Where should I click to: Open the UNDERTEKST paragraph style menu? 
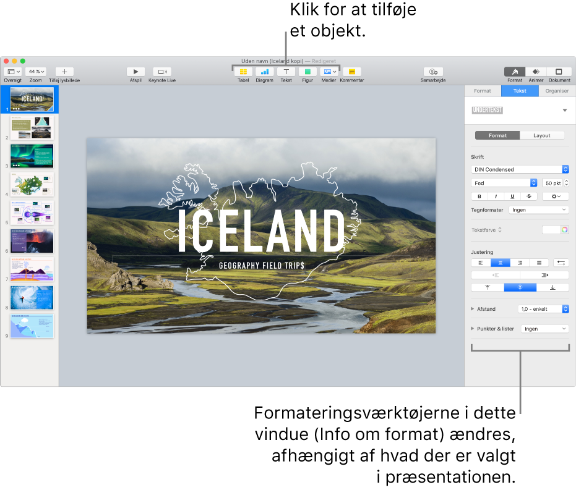565,110
